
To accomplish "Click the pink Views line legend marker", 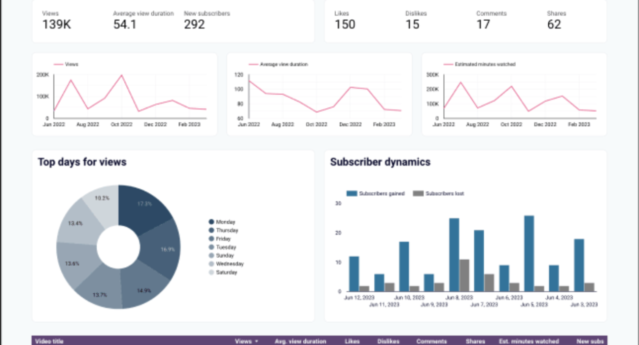I will (x=58, y=65).
